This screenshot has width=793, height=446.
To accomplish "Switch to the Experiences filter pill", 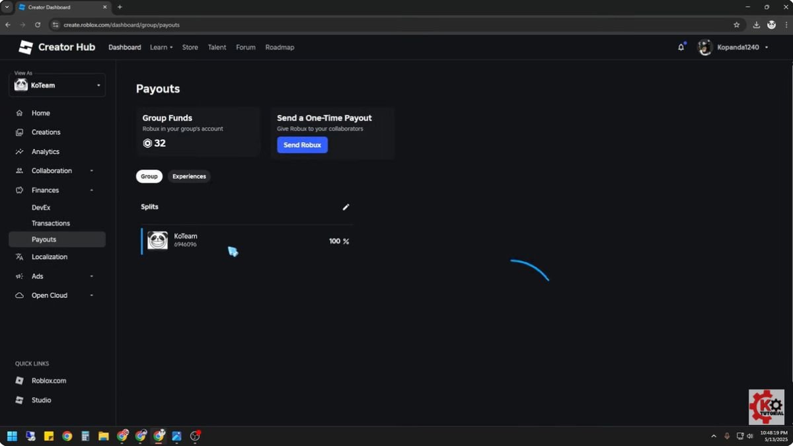I will click(189, 176).
